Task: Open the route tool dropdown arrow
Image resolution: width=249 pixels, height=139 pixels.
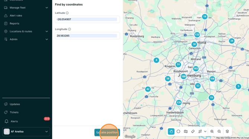Action: click(205, 132)
